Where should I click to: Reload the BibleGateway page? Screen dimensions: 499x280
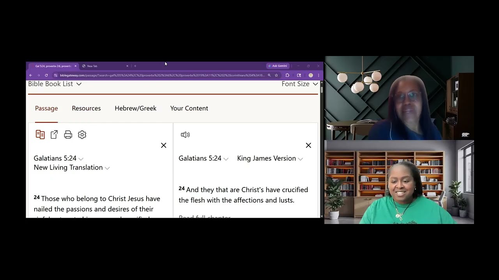tap(46, 75)
